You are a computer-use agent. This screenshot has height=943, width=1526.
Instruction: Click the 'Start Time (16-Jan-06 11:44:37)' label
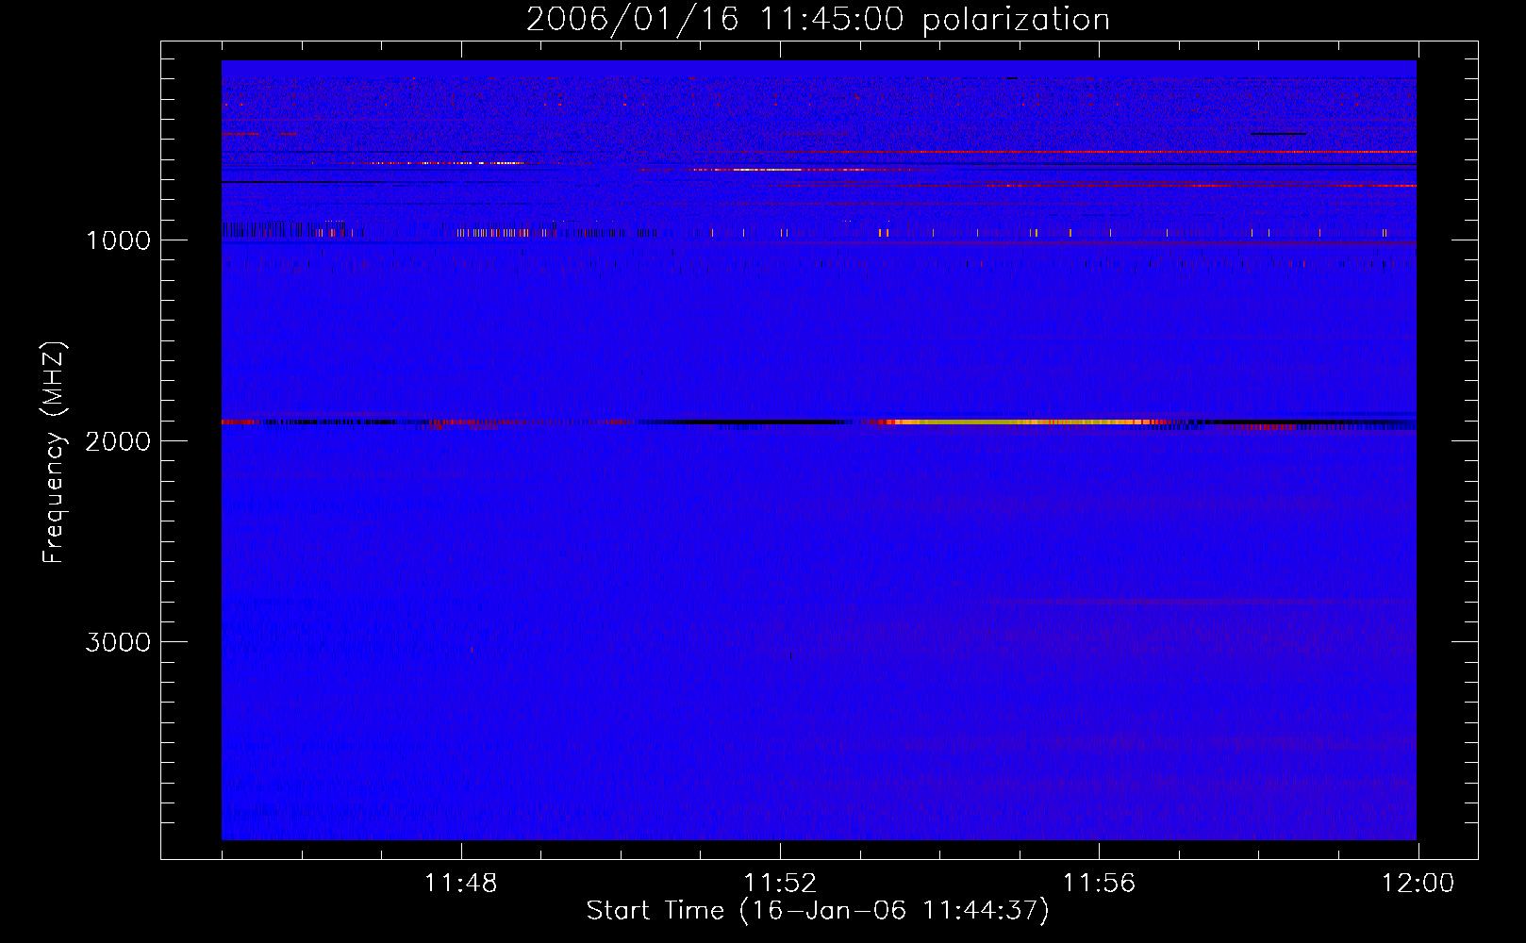pos(818,911)
